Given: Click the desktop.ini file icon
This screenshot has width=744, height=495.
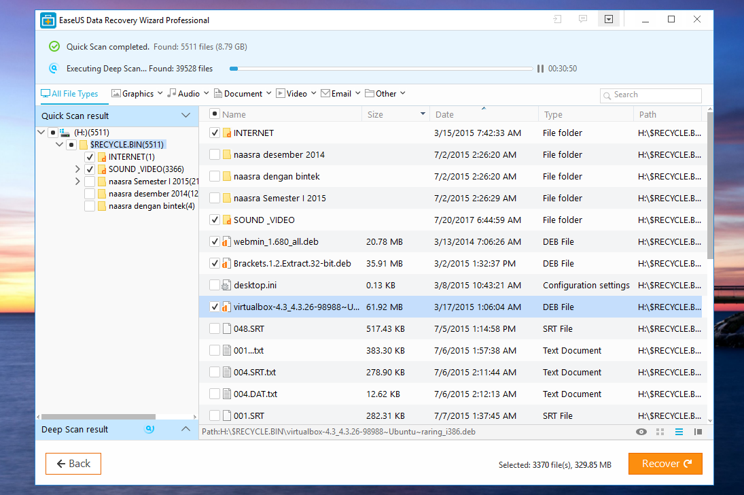Looking at the screenshot, I should tap(226, 285).
